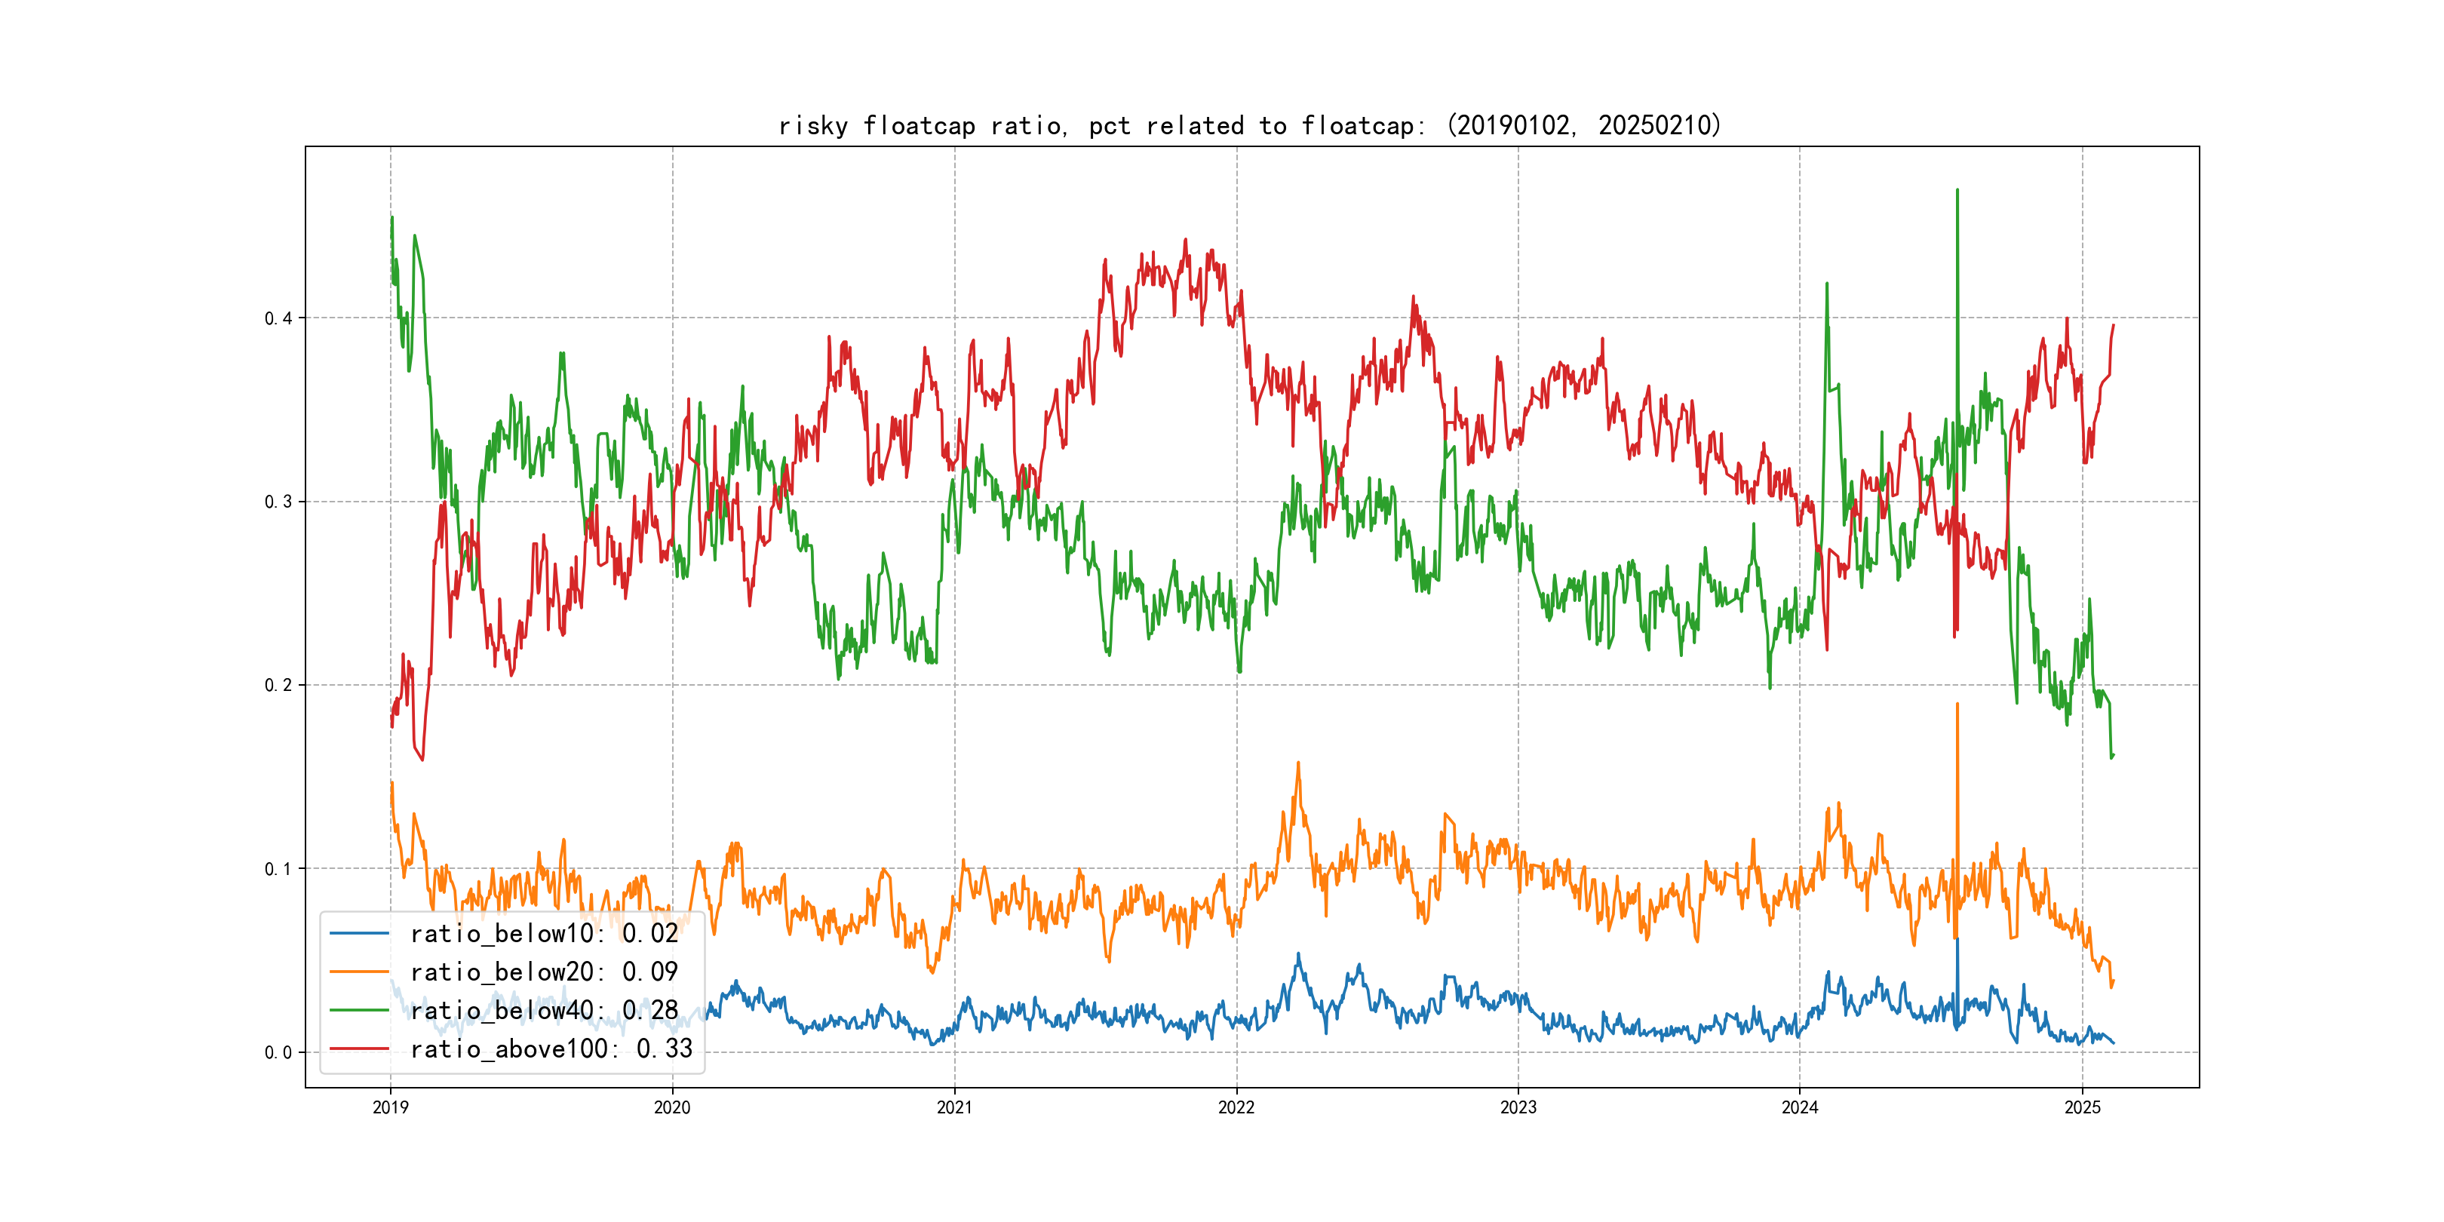
Task: Click the blue ratio_below10 legend line sample
Action: click(x=358, y=934)
